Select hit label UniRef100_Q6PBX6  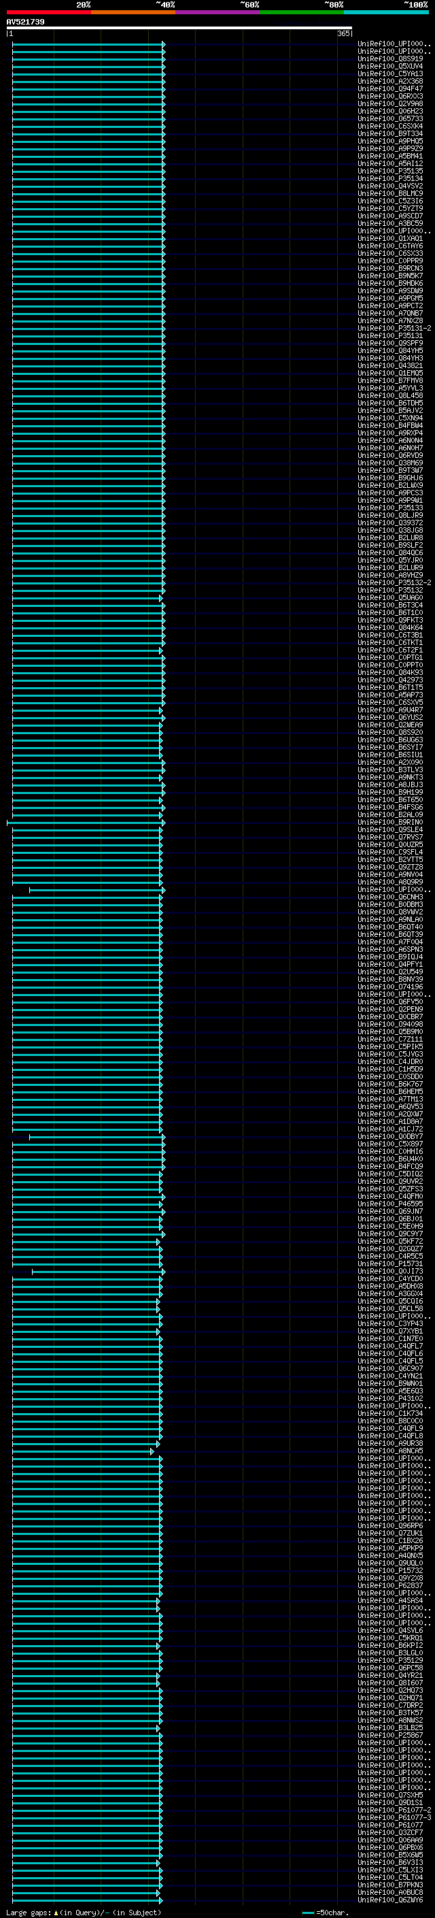(x=390, y=1847)
